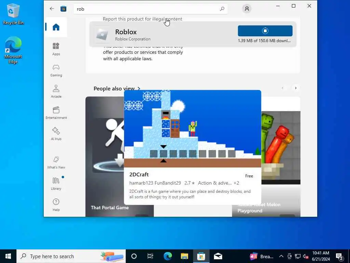This screenshot has height=263, width=350.
Task: Open the Apps sidebar section
Action: pos(56,49)
